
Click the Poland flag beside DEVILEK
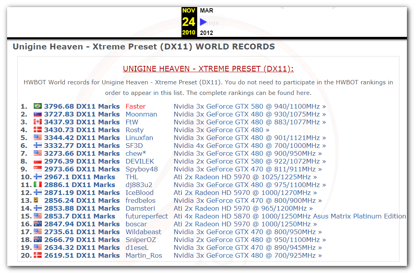coord(37,161)
